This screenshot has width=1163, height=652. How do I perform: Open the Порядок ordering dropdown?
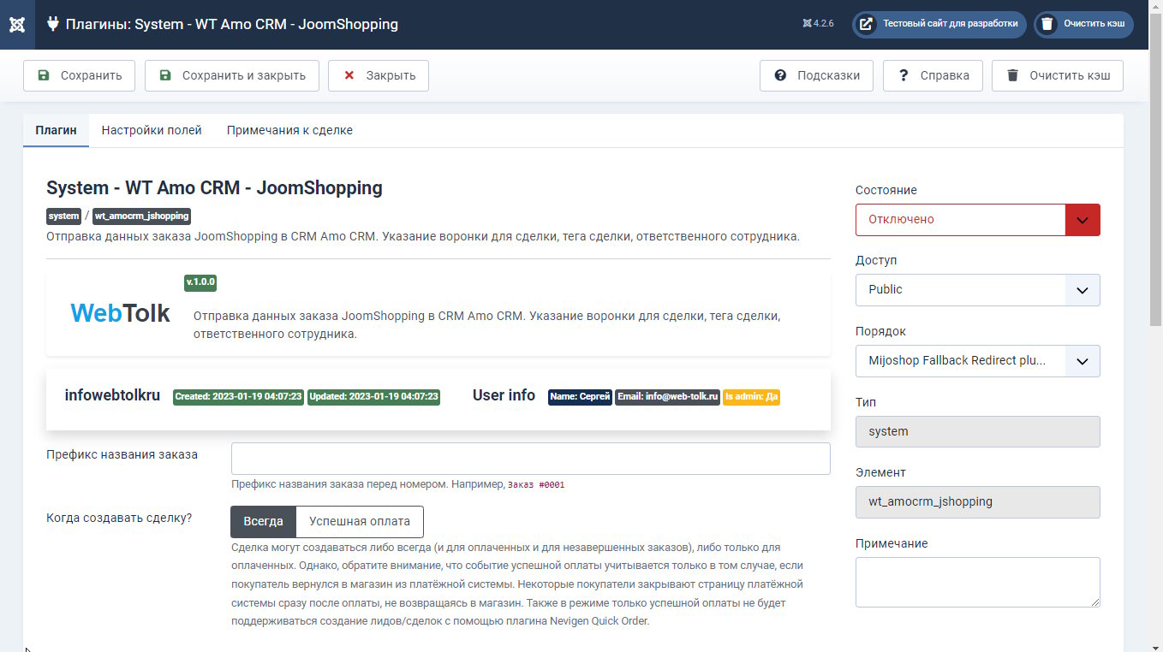977,360
